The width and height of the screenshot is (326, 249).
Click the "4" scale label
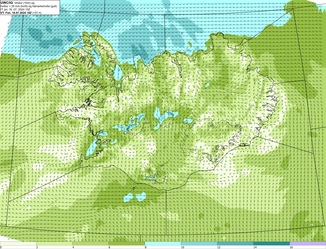pos(73,247)
